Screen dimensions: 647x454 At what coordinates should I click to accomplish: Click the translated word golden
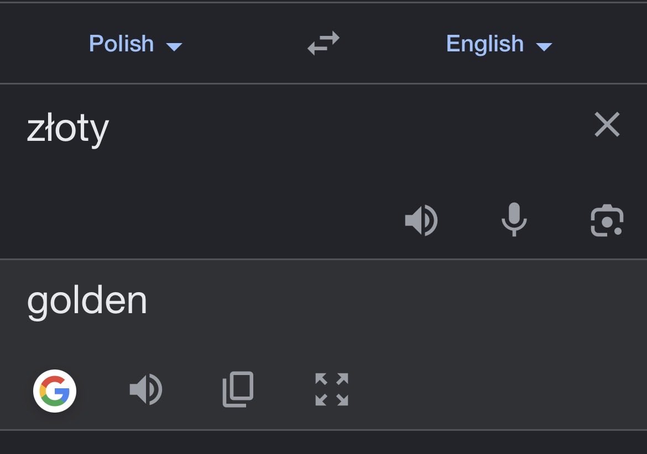(x=87, y=301)
